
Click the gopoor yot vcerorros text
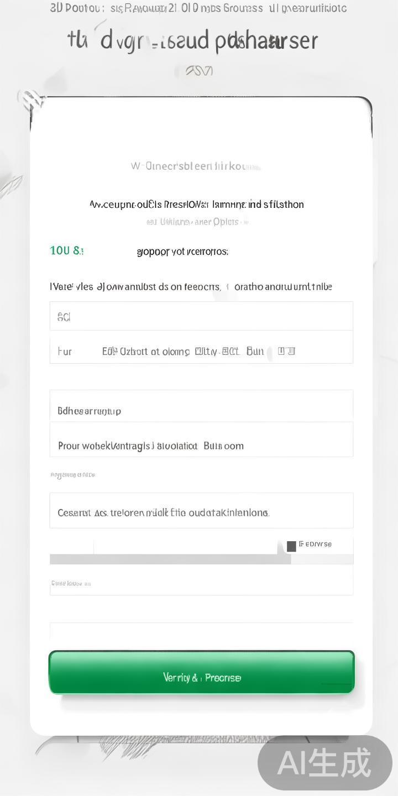tap(182, 252)
